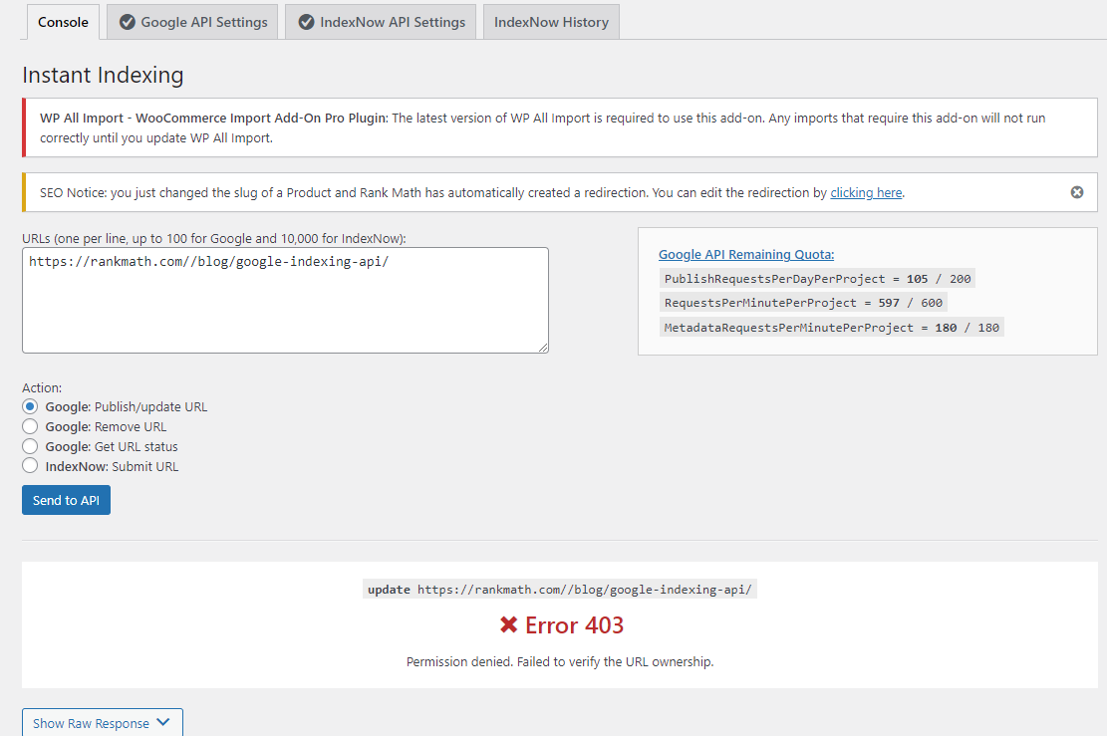Click the checkmark icon on IndexNow API Settings

click(307, 22)
